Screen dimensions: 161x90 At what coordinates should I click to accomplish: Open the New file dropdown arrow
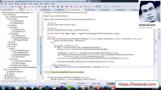click(4, 7)
